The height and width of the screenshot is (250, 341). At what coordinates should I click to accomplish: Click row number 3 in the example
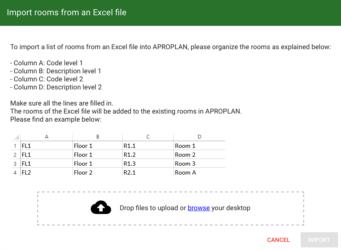tap(15, 164)
